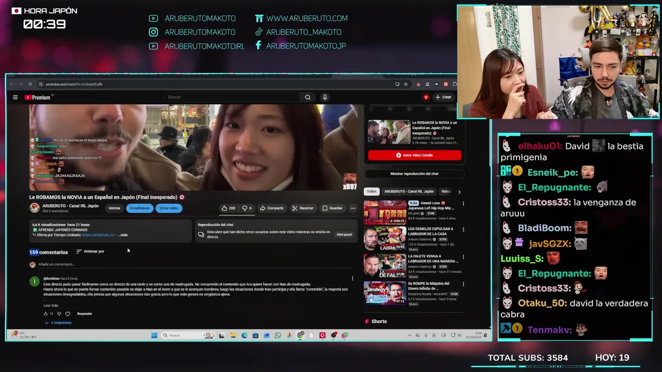Select the ARUBERUTO - Canal IRL Japón chip
Screen dimensions: 662x372
(x=409, y=192)
